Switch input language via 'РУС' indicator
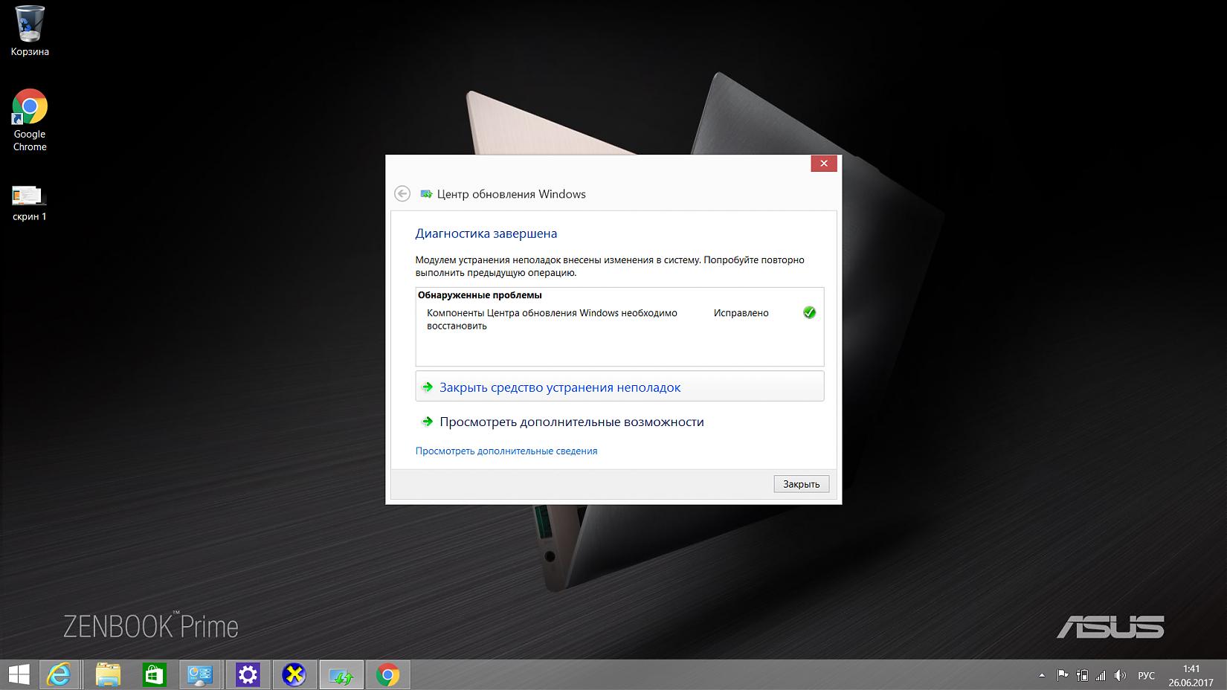This screenshot has height=690, width=1227. tap(1146, 675)
